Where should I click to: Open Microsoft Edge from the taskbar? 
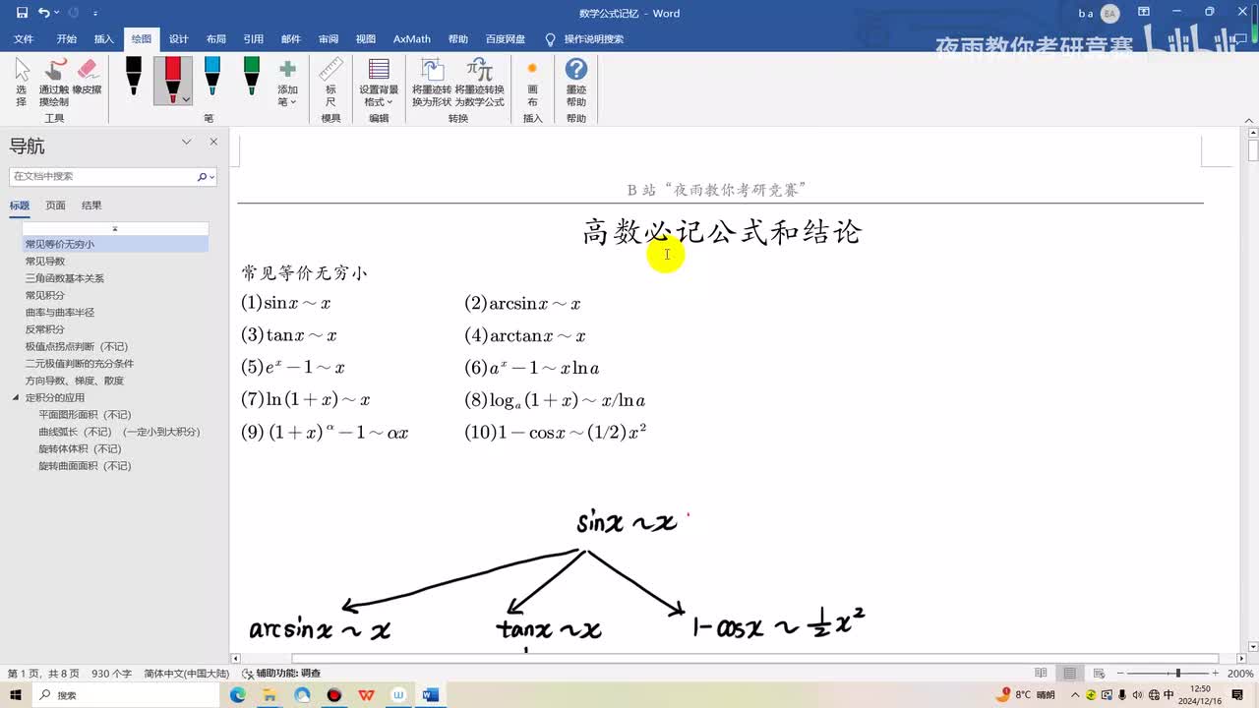pos(237,695)
